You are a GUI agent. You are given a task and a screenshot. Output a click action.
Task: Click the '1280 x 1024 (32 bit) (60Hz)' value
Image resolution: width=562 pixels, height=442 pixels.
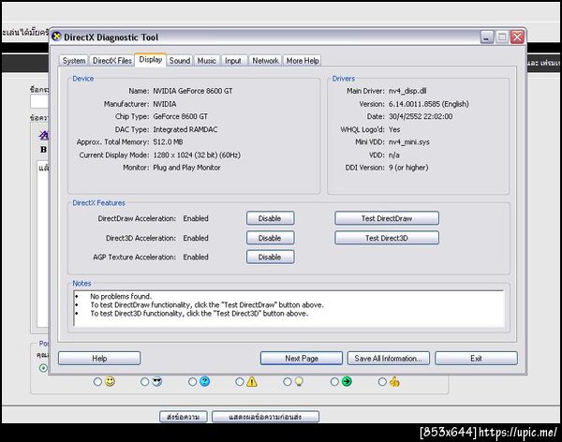197,155
